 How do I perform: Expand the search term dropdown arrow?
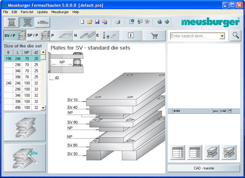click(x=222, y=36)
